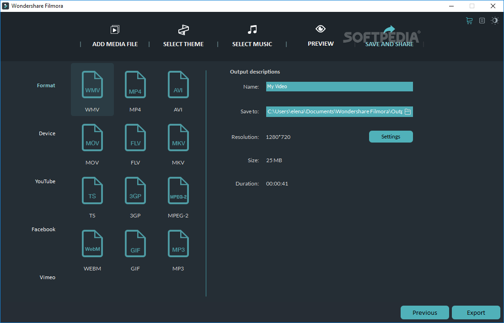Pick the AVI format icon
Viewport: 504px width, 323px height.
point(178,85)
